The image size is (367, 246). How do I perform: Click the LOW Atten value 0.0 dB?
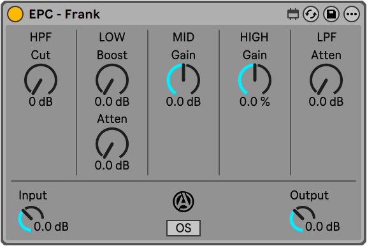(112, 165)
